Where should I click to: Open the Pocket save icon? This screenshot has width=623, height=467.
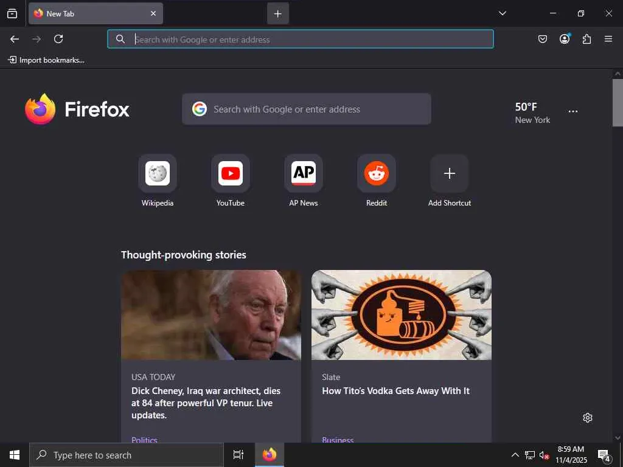[542, 39]
